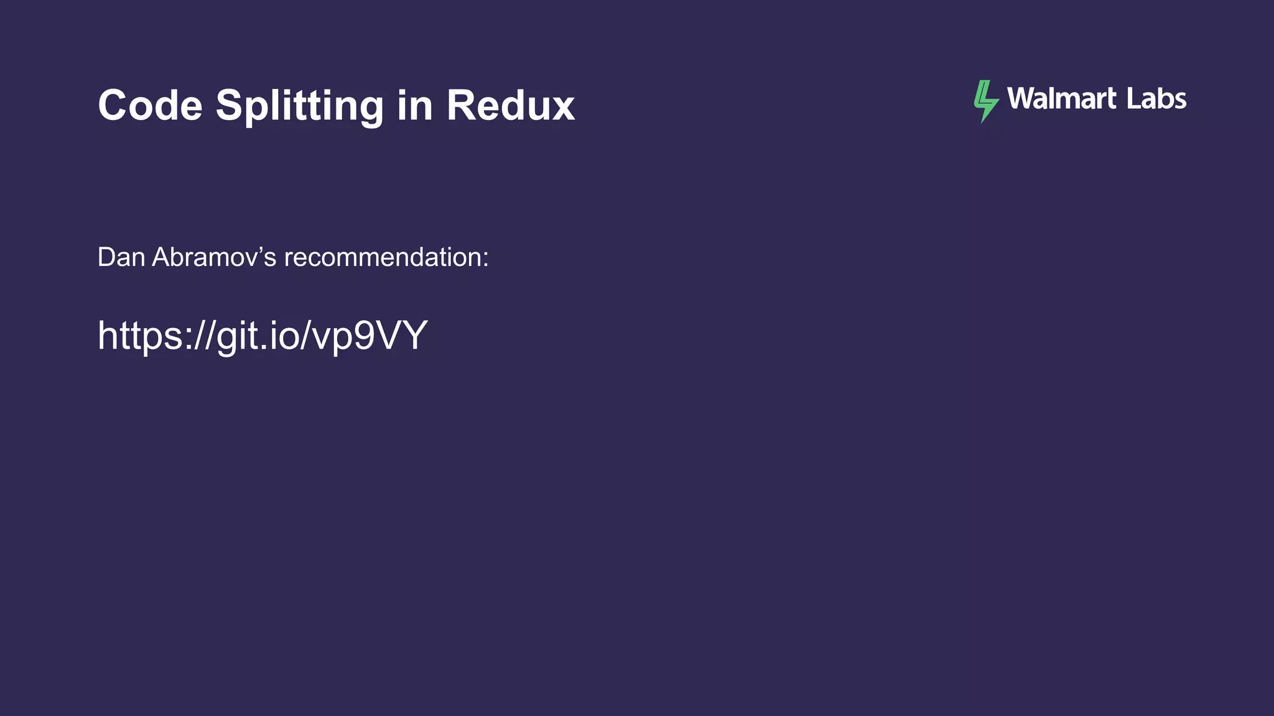Select the 'Dan Abramov's recommendation:' text line
1274x716 pixels.
pyautogui.click(x=293, y=257)
